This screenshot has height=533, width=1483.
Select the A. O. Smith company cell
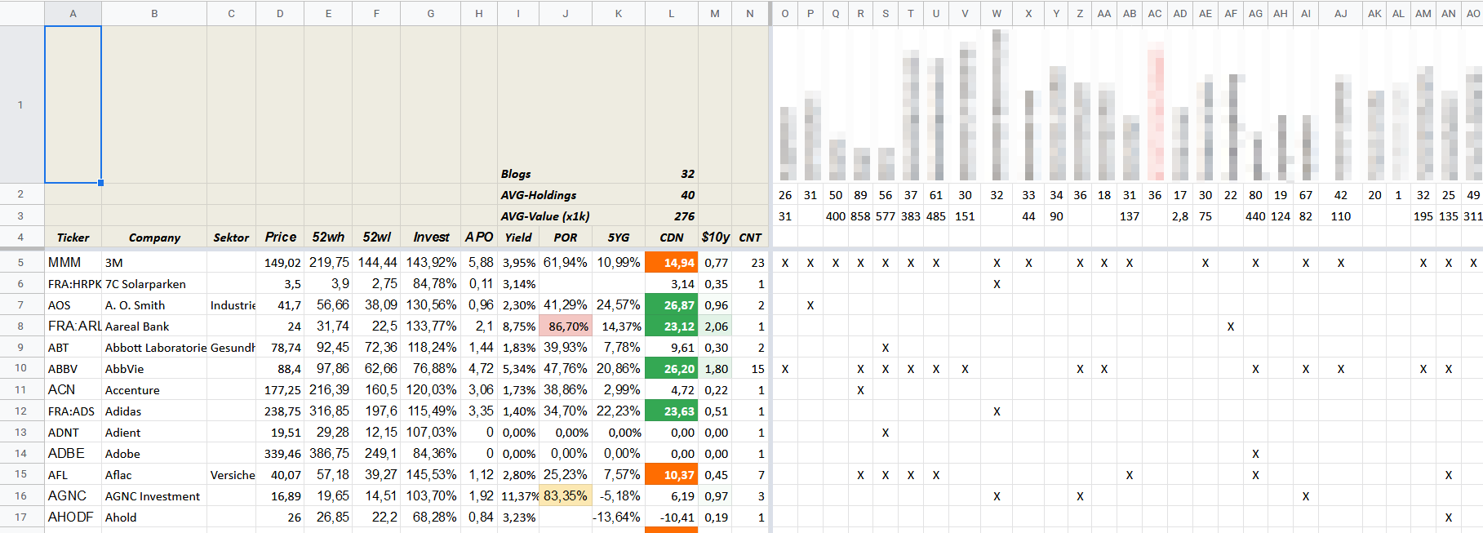[154, 305]
